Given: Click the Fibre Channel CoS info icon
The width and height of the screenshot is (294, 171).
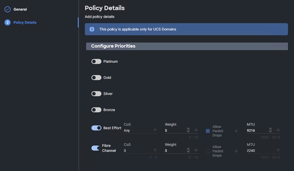Looking at the screenshot, I should coord(155,150).
